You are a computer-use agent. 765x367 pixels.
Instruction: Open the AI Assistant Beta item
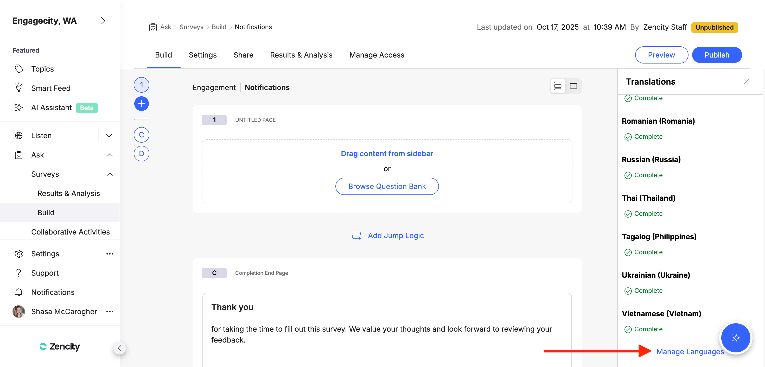click(x=51, y=107)
